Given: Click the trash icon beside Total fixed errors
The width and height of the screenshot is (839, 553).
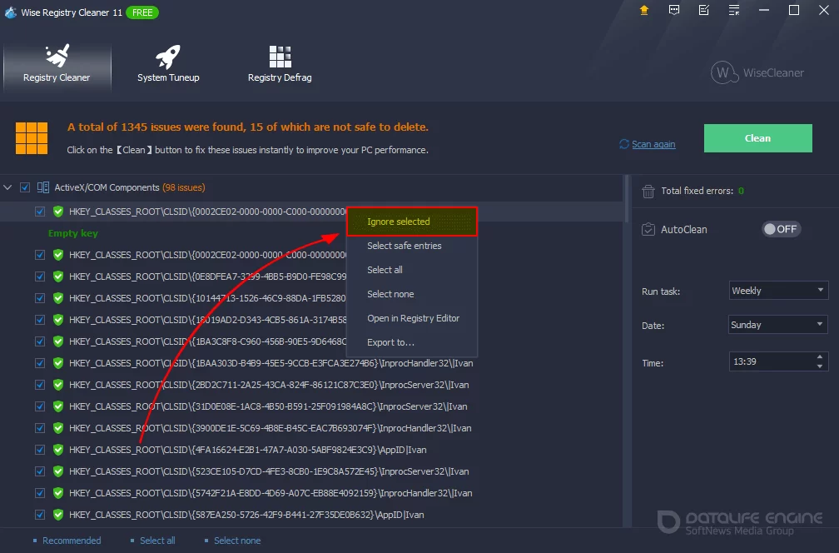Looking at the screenshot, I should [648, 191].
